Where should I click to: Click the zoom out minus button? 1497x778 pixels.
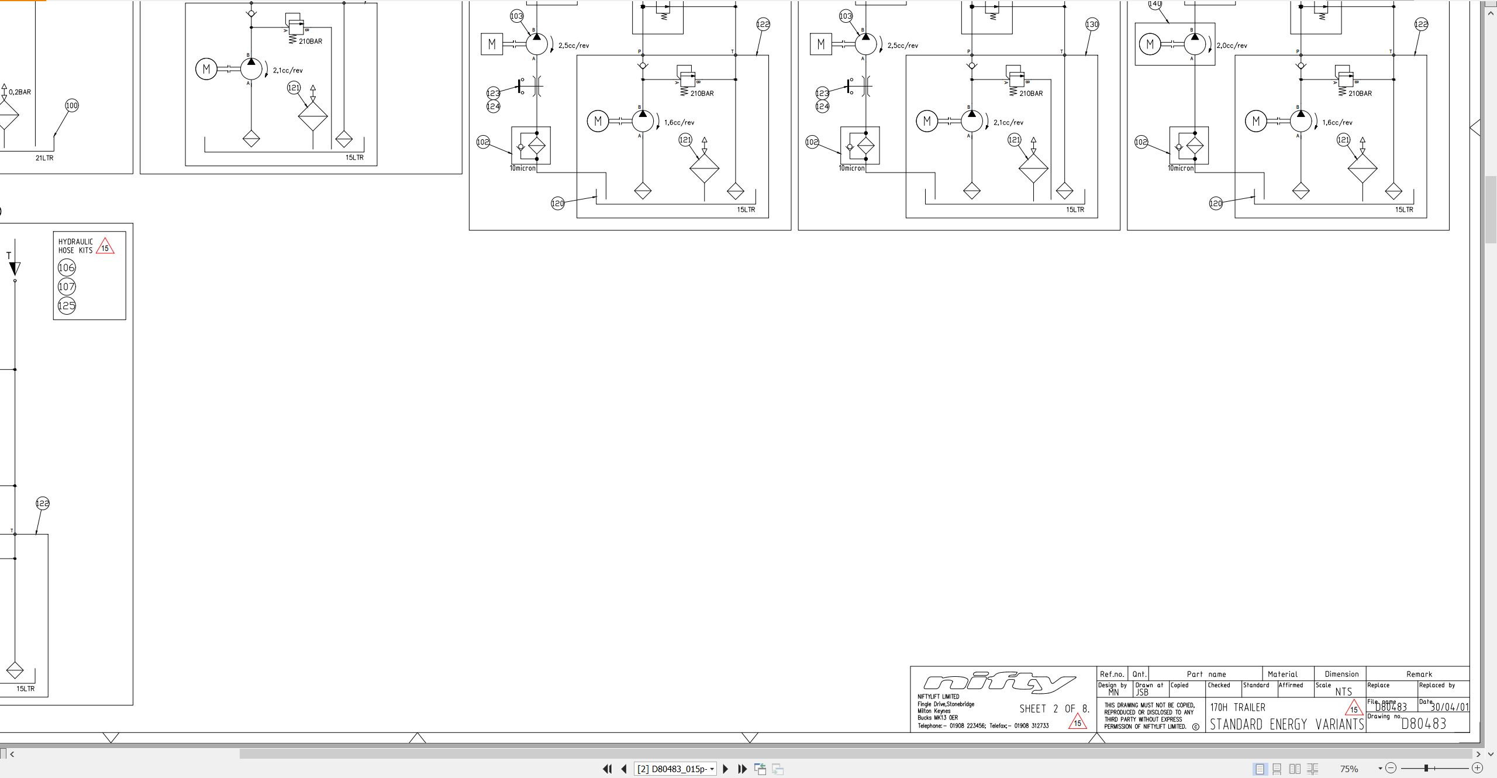click(1391, 768)
